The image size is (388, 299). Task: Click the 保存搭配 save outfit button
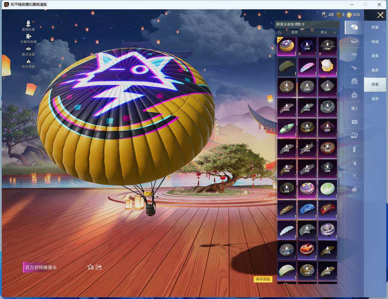263,279
